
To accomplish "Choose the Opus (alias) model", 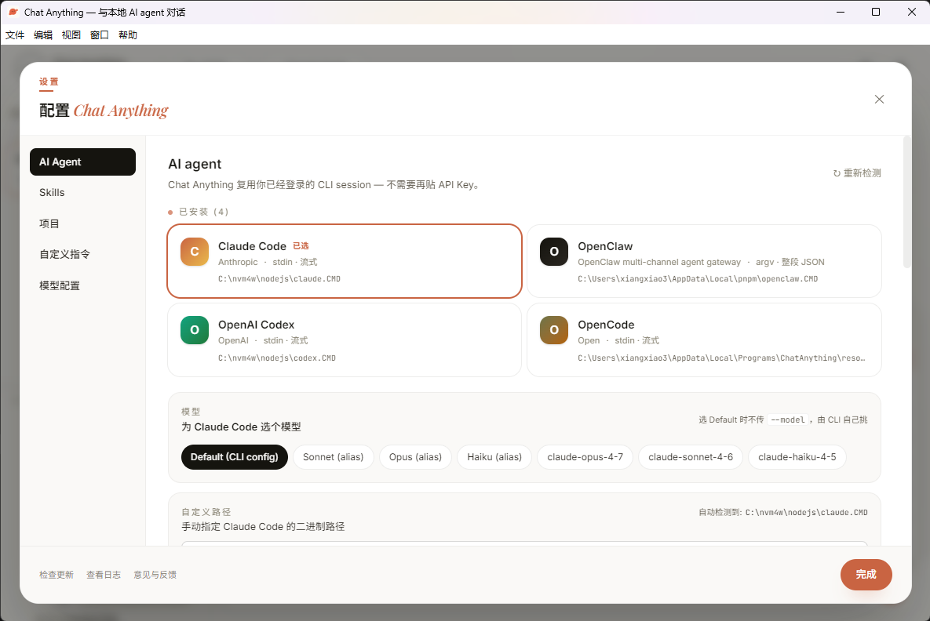I will pyautogui.click(x=415, y=457).
